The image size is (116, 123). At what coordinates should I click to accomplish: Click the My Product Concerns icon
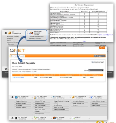pos(92,97)
